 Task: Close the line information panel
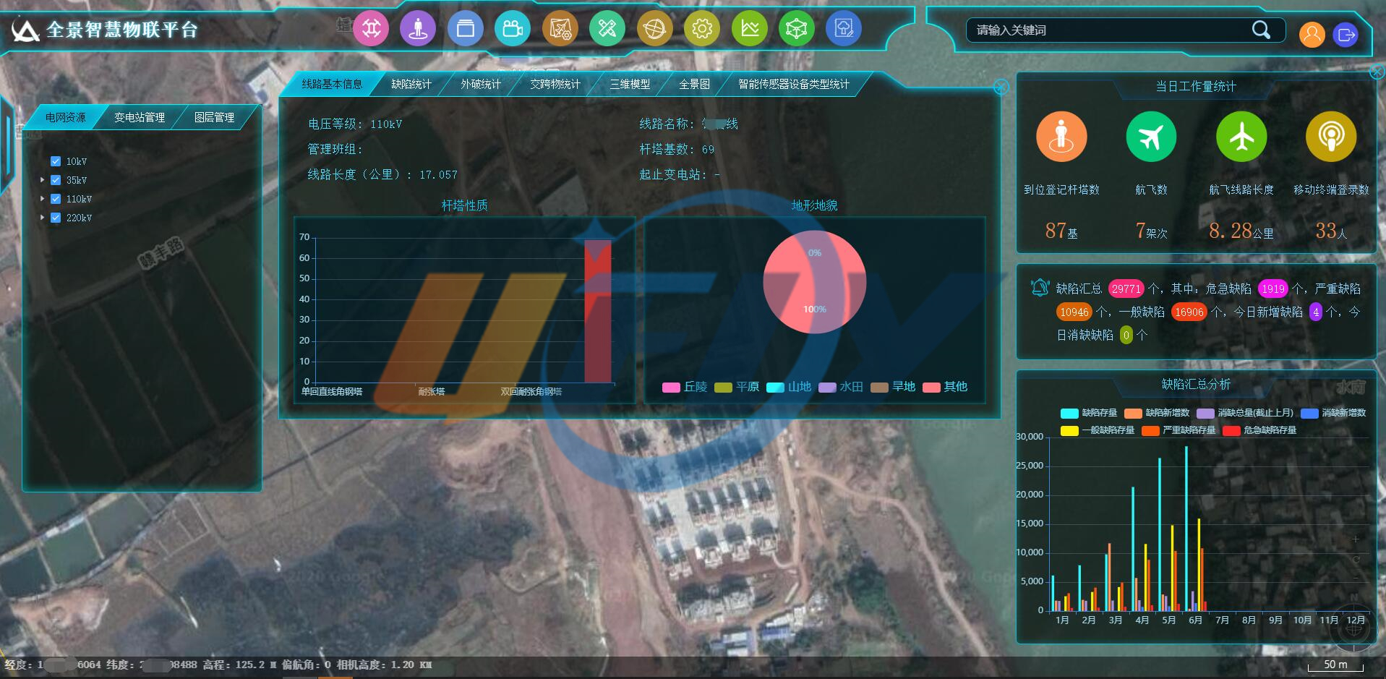1001,87
